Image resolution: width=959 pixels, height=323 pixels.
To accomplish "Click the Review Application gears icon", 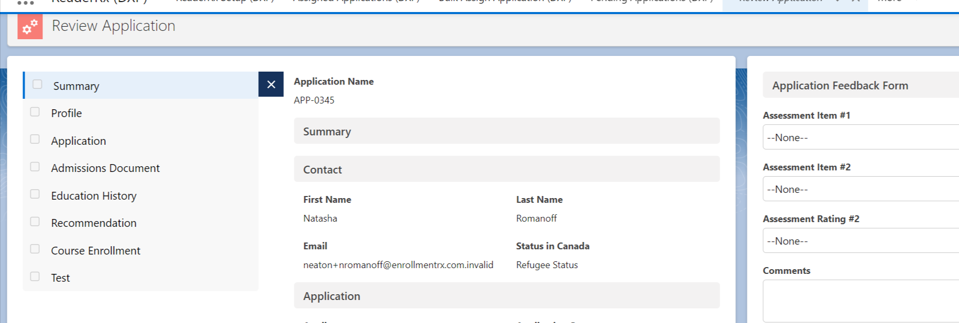I will [x=30, y=26].
